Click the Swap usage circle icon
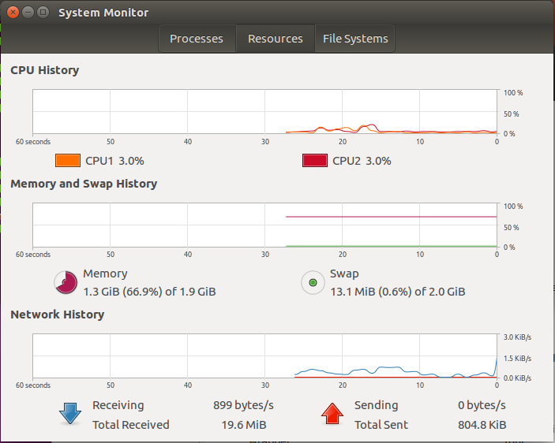Screen dimensions: 555x443 pyautogui.click(x=313, y=282)
